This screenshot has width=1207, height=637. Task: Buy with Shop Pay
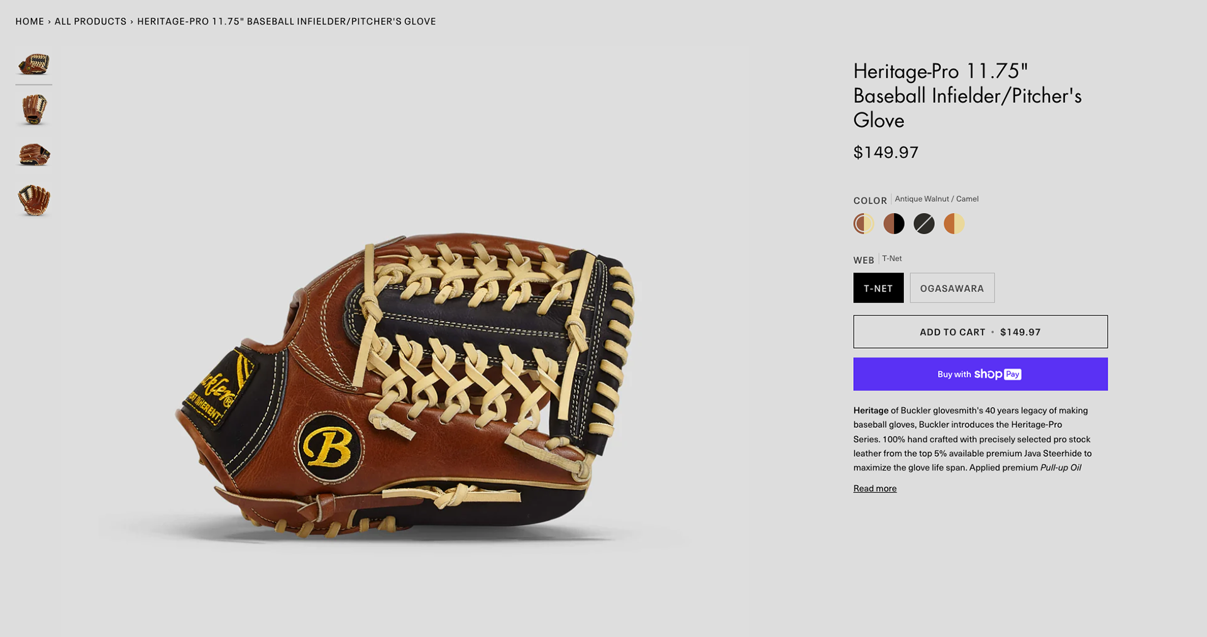(980, 374)
